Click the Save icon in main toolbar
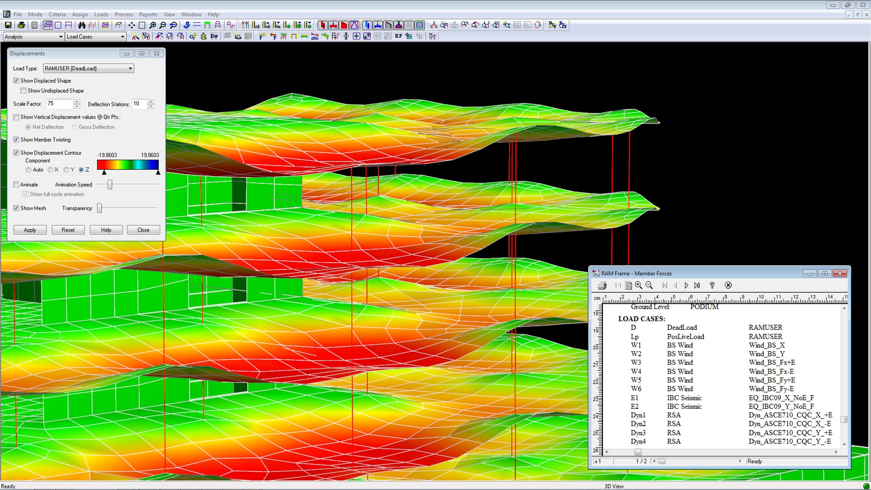 coord(8,25)
